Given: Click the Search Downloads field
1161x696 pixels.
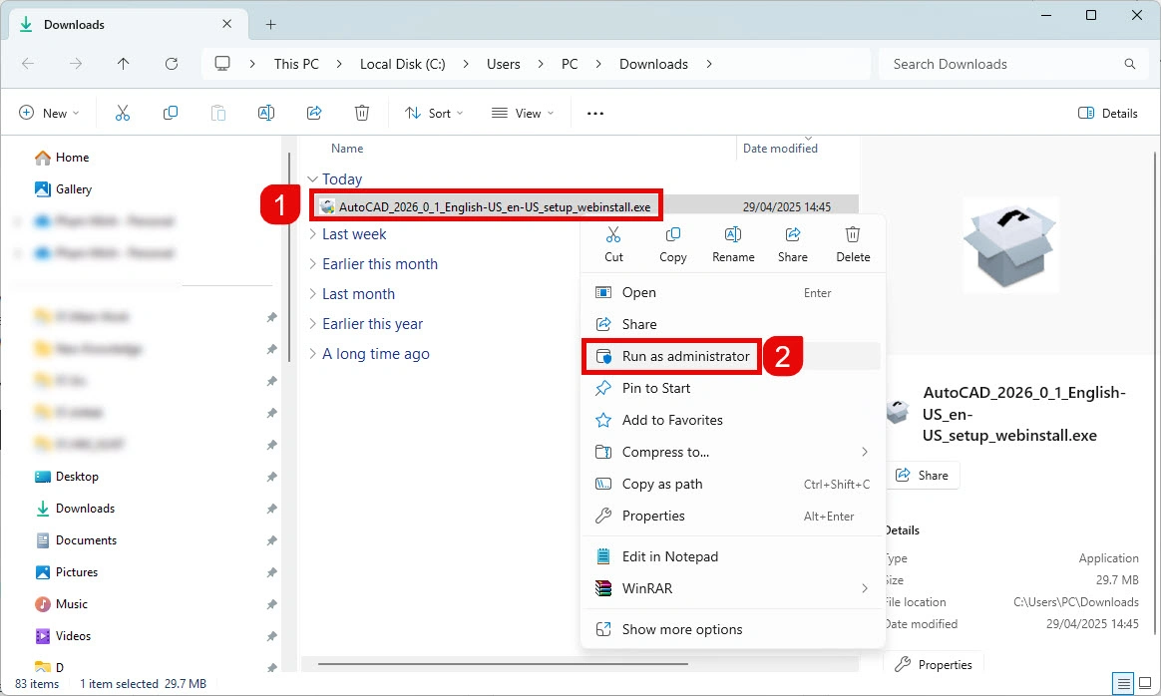Looking at the screenshot, I should (1011, 64).
